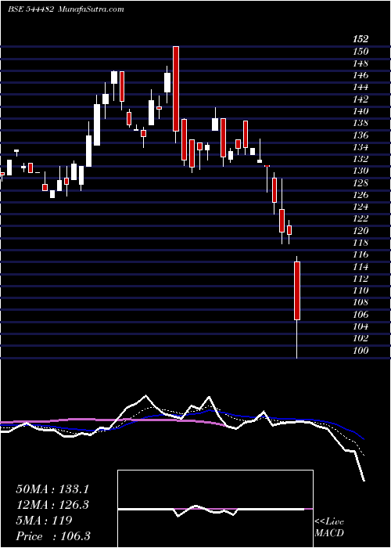Click the BSE 544482 symbol label
The width and height of the screenshot is (391, 548).
click(30, 9)
